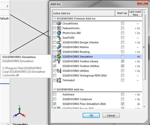Select the SOLIDWORKS Routing row text

[76, 52]
